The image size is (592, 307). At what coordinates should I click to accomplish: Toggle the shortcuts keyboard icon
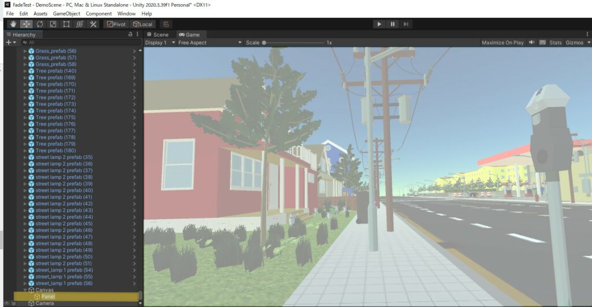[542, 42]
